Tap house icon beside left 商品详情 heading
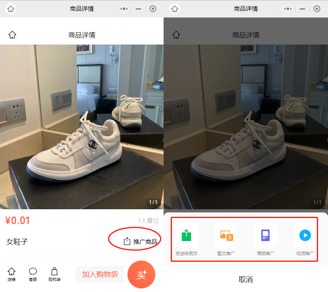This screenshot has height=292, width=328. pyautogui.click(x=12, y=35)
